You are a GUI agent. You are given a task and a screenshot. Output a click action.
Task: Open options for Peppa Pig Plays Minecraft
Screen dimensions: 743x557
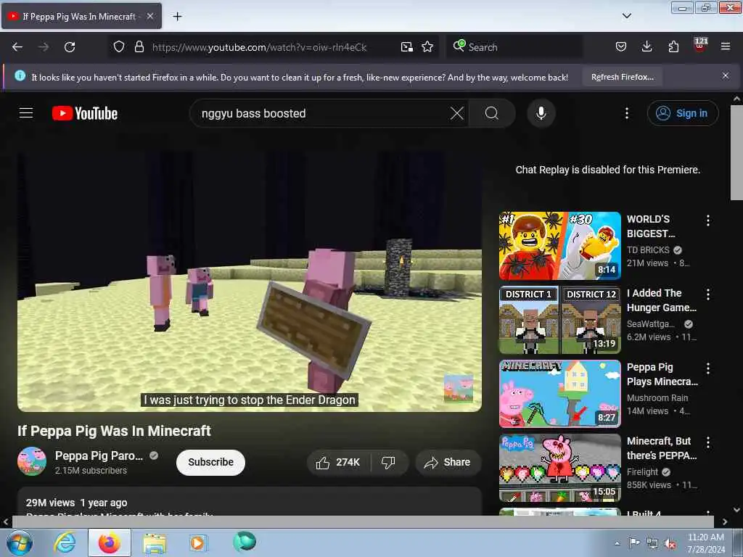coord(708,368)
